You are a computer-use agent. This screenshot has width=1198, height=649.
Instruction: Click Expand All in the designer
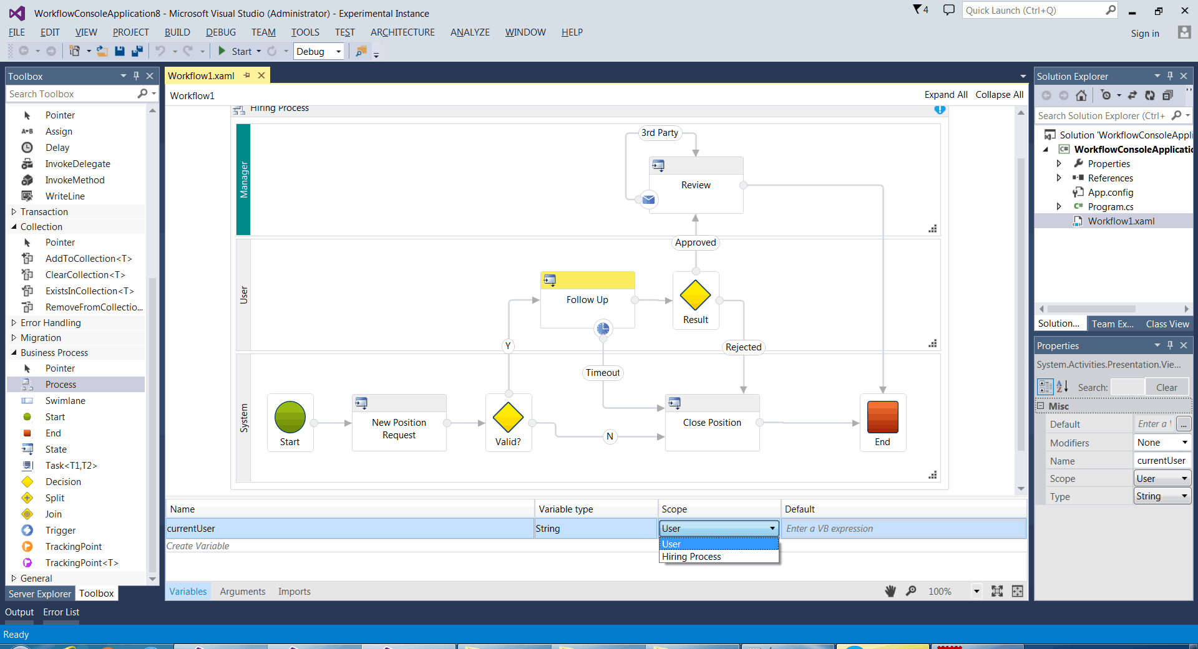click(946, 95)
